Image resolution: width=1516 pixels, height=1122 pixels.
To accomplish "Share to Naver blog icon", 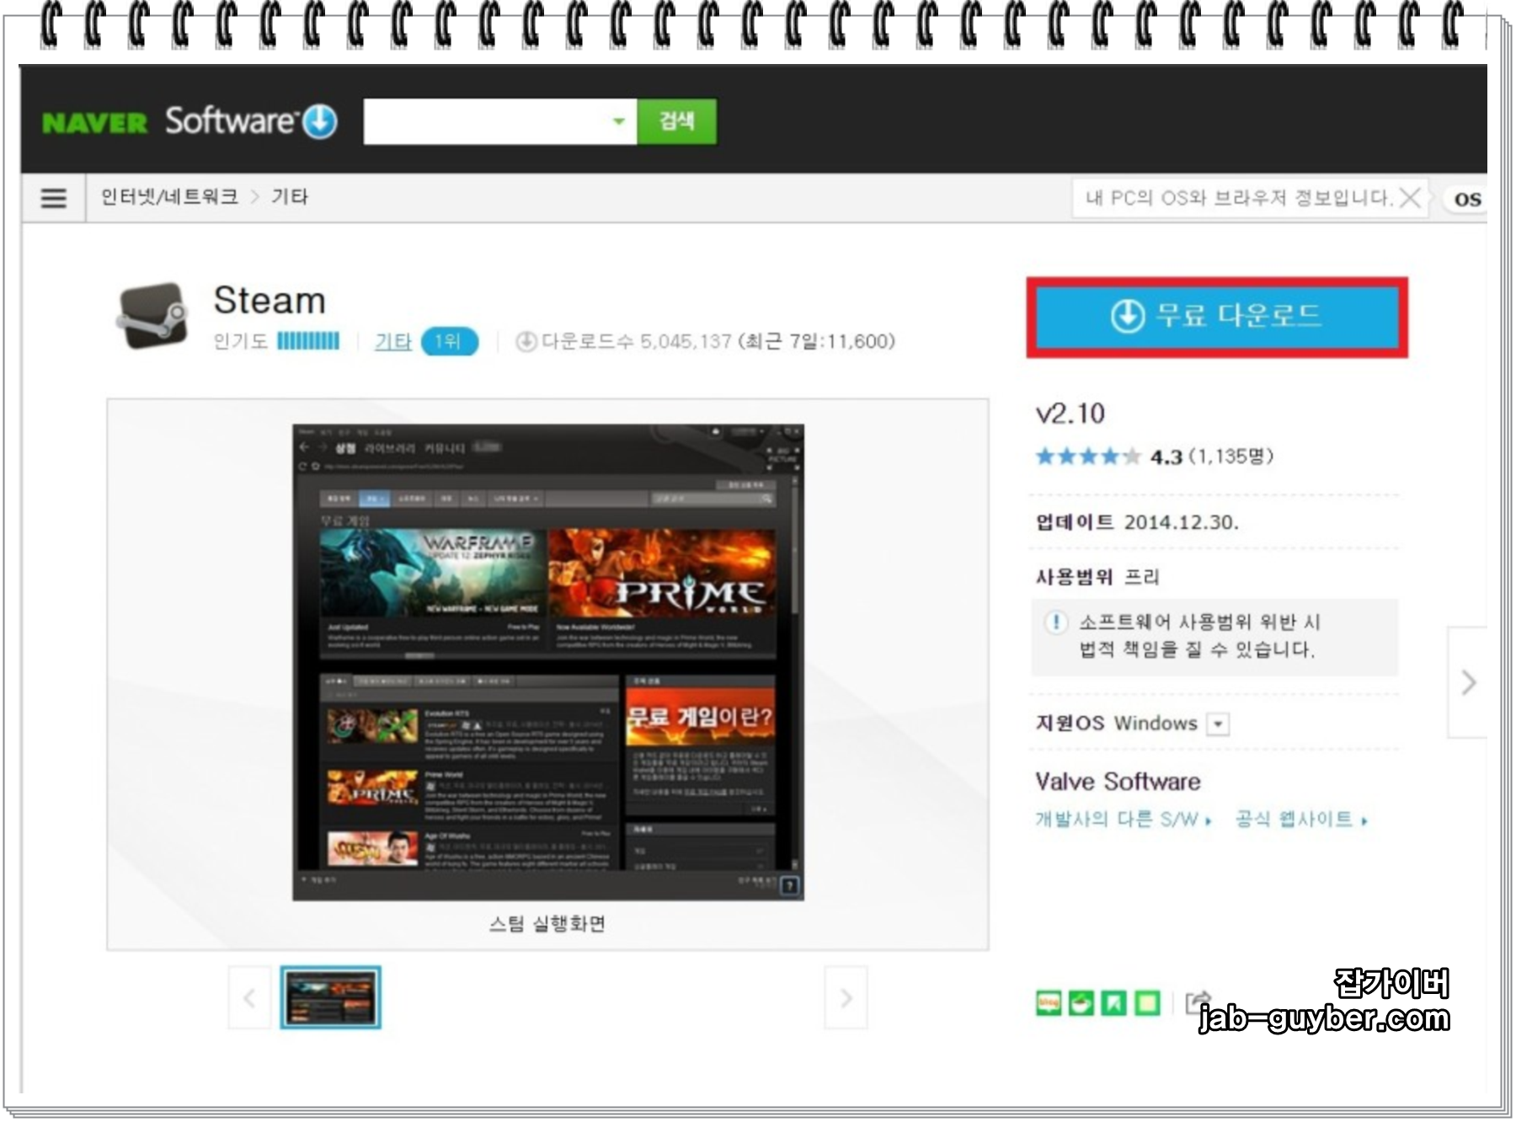I will click(1049, 1003).
